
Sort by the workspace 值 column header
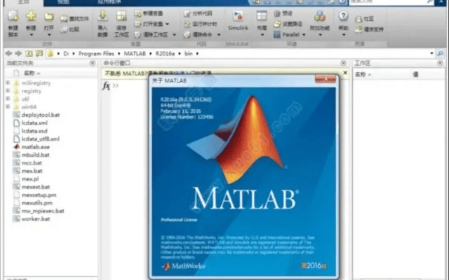415,75
